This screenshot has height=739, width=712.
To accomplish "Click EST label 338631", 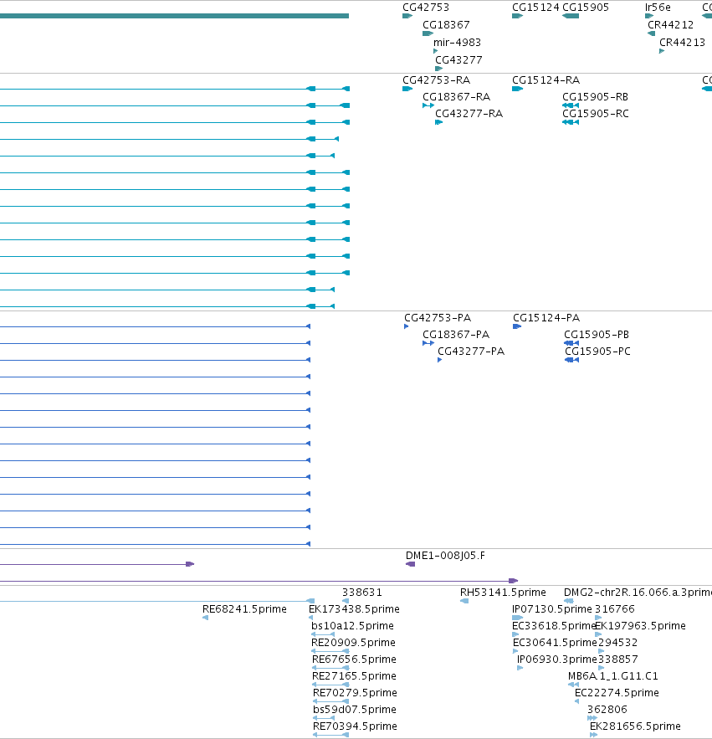I will [362, 593].
